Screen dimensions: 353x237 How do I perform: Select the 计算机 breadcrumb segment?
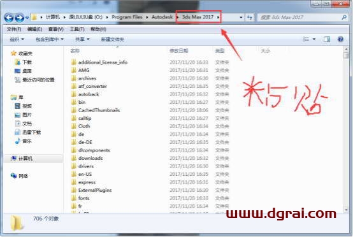click(53, 17)
